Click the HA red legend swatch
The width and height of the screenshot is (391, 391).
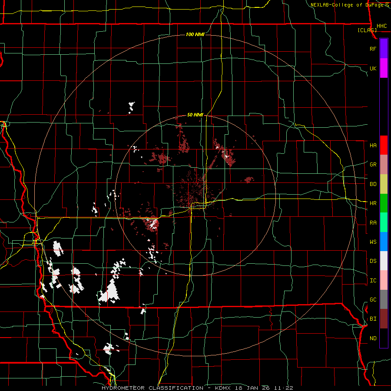(384, 145)
